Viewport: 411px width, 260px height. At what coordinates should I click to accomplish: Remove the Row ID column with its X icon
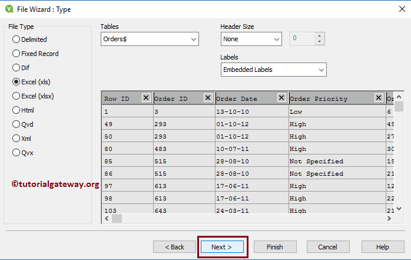click(146, 98)
